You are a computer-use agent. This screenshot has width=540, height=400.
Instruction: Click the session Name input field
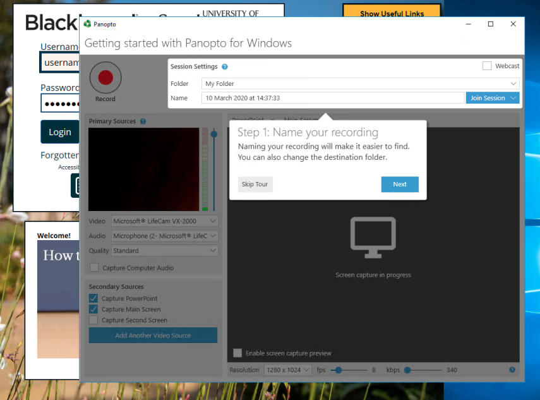tap(333, 98)
